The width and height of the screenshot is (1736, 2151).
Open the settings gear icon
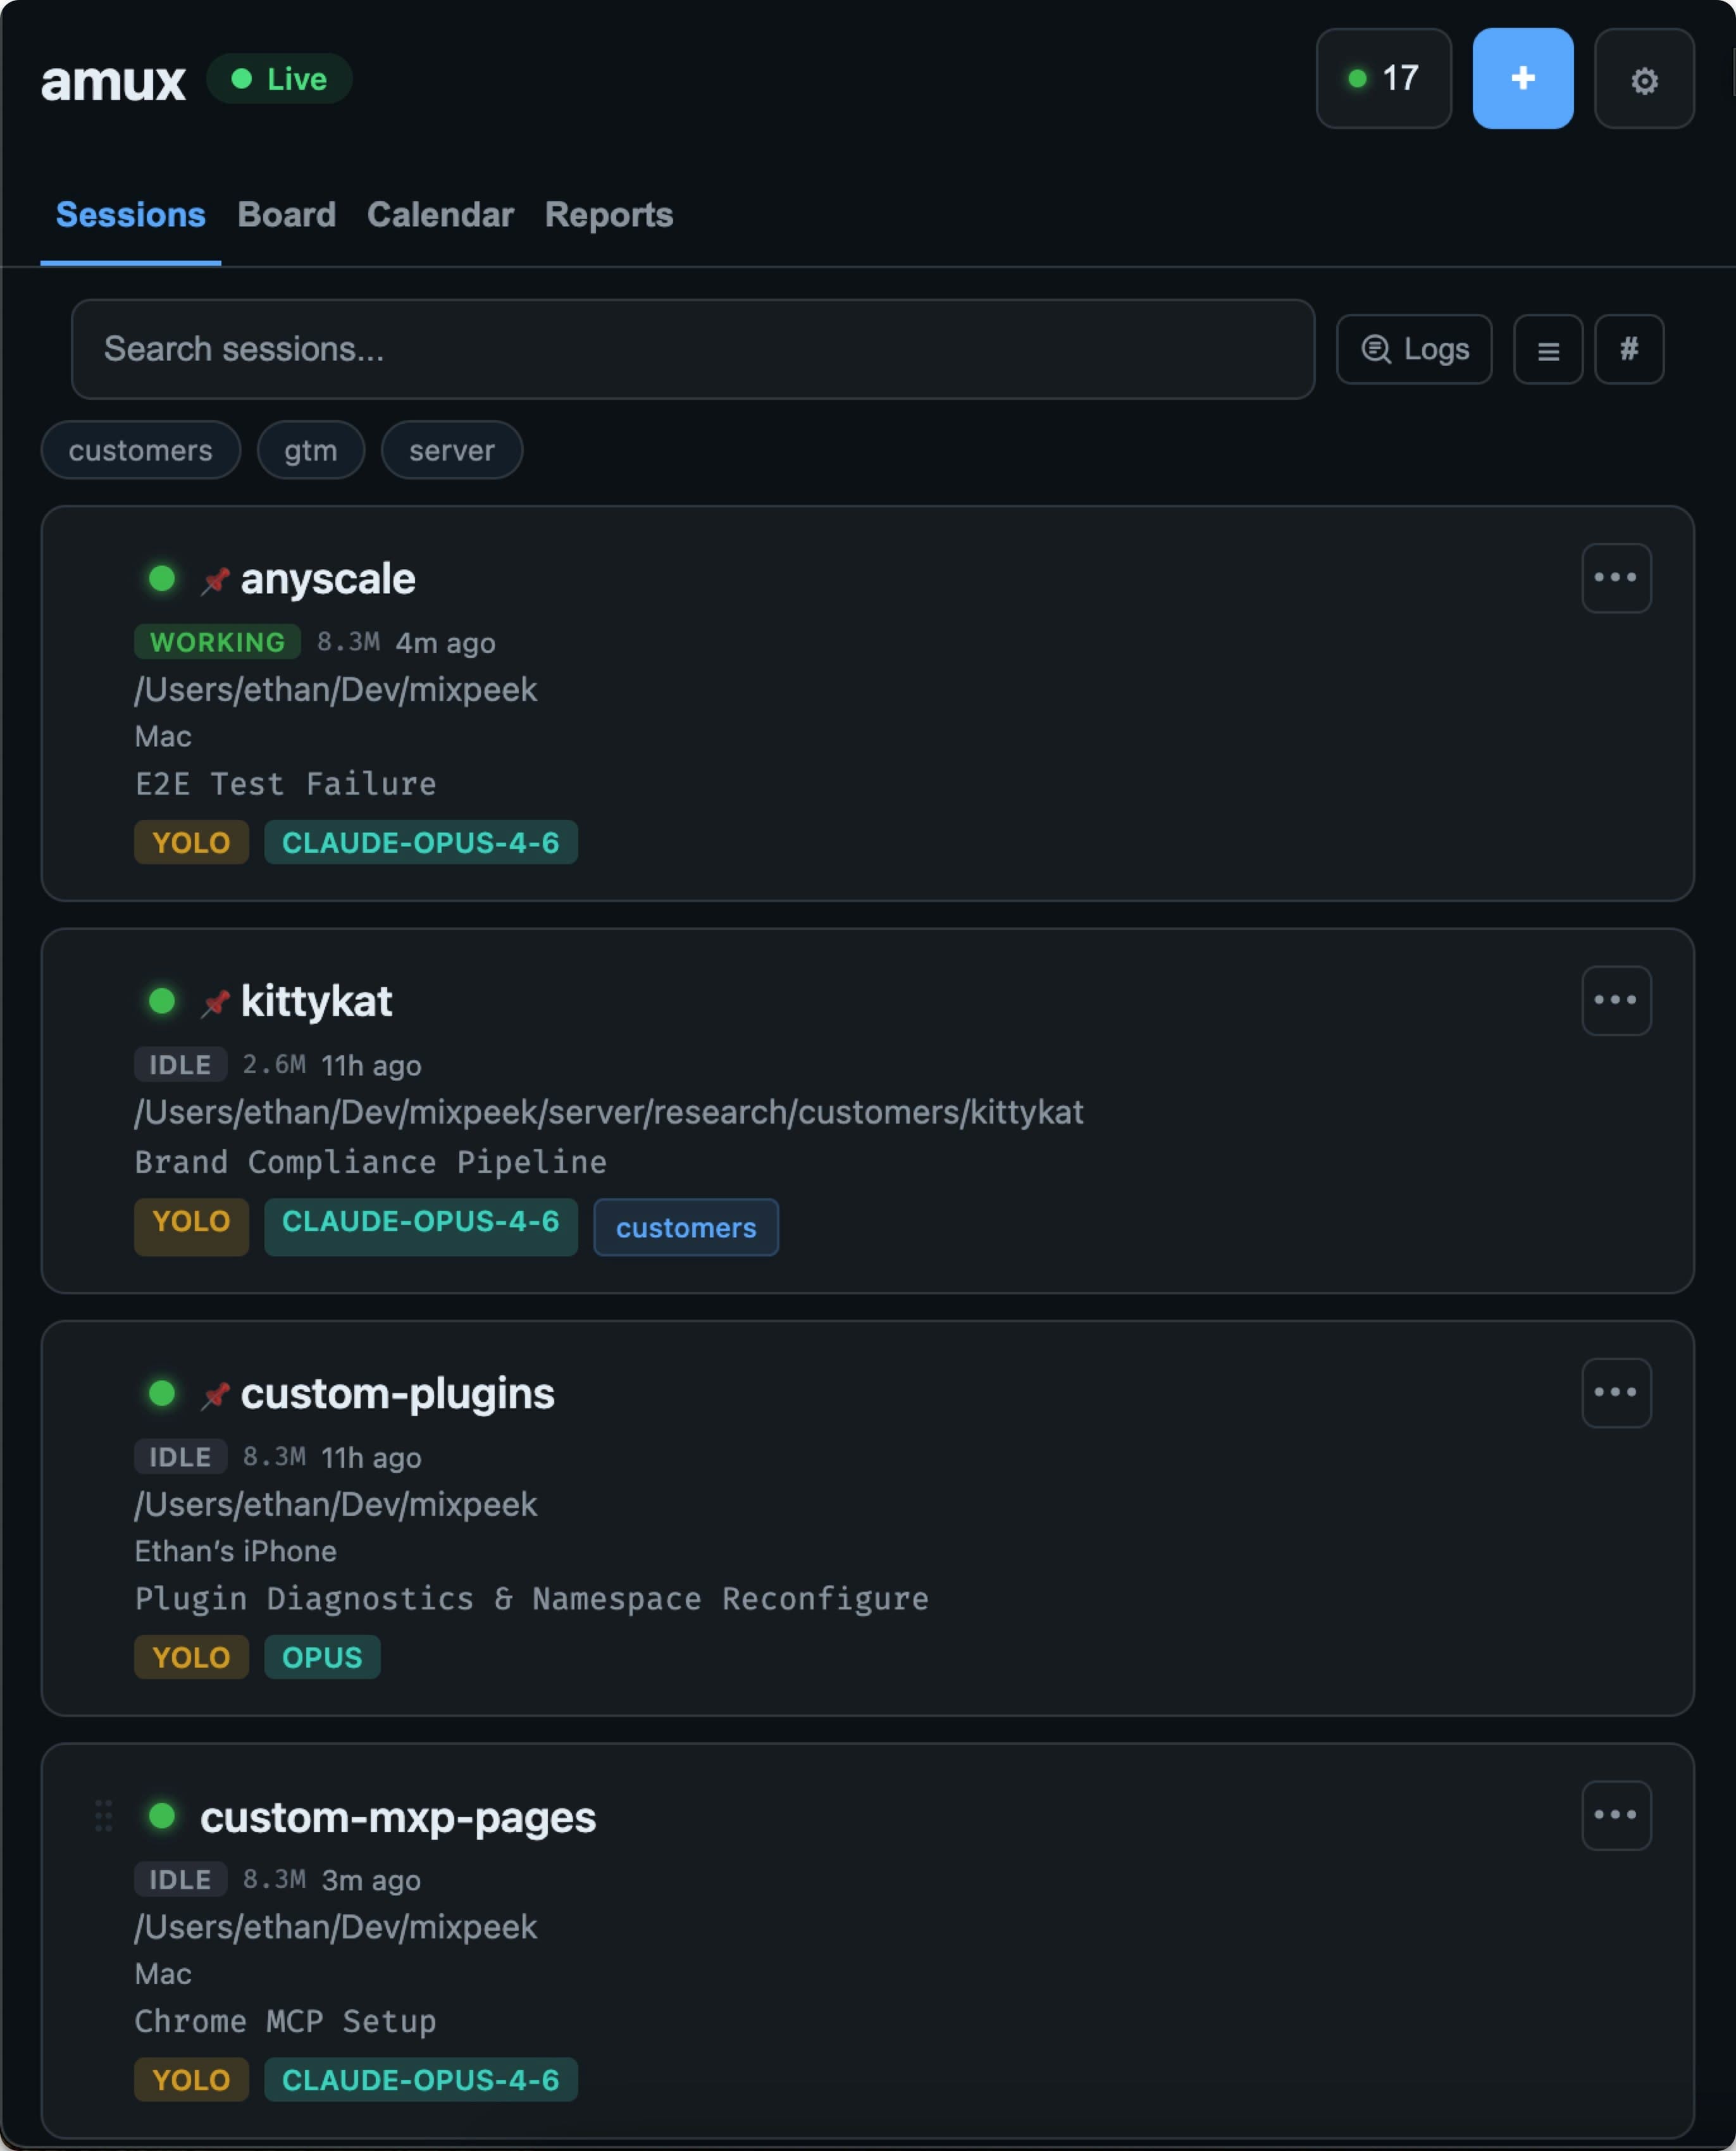pyautogui.click(x=1644, y=80)
